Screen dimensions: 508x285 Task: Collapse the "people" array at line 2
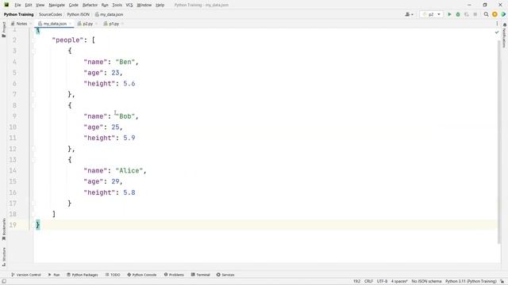[33, 40]
